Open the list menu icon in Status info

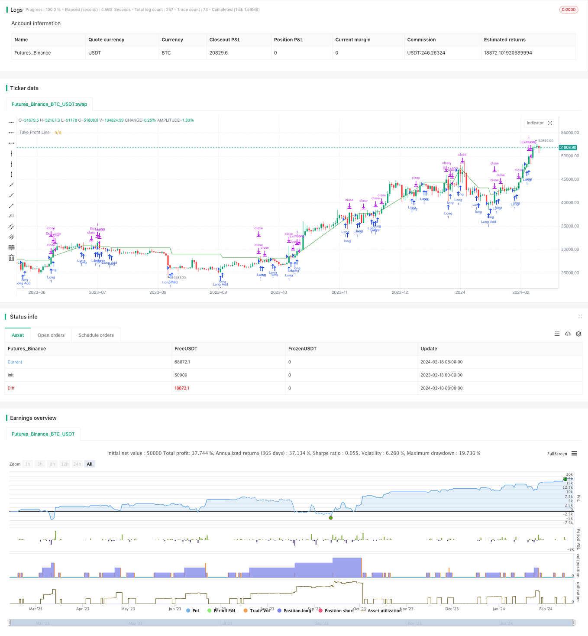click(x=557, y=334)
